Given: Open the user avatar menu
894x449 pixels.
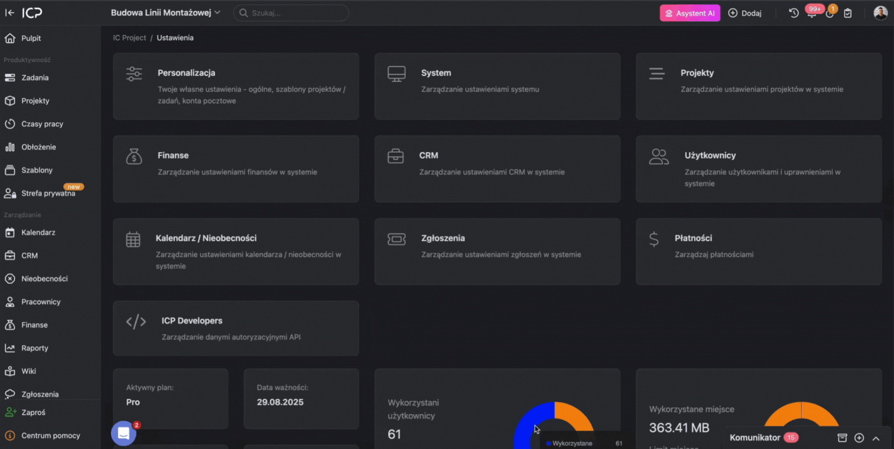Looking at the screenshot, I should (880, 13).
